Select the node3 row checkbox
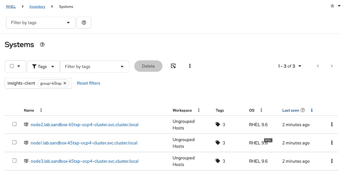This screenshot has width=341, height=178. [14, 160]
